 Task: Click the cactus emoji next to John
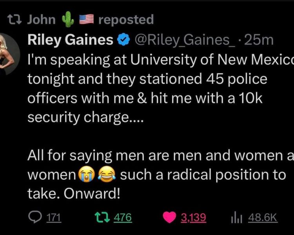pyautogui.click(x=68, y=19)
